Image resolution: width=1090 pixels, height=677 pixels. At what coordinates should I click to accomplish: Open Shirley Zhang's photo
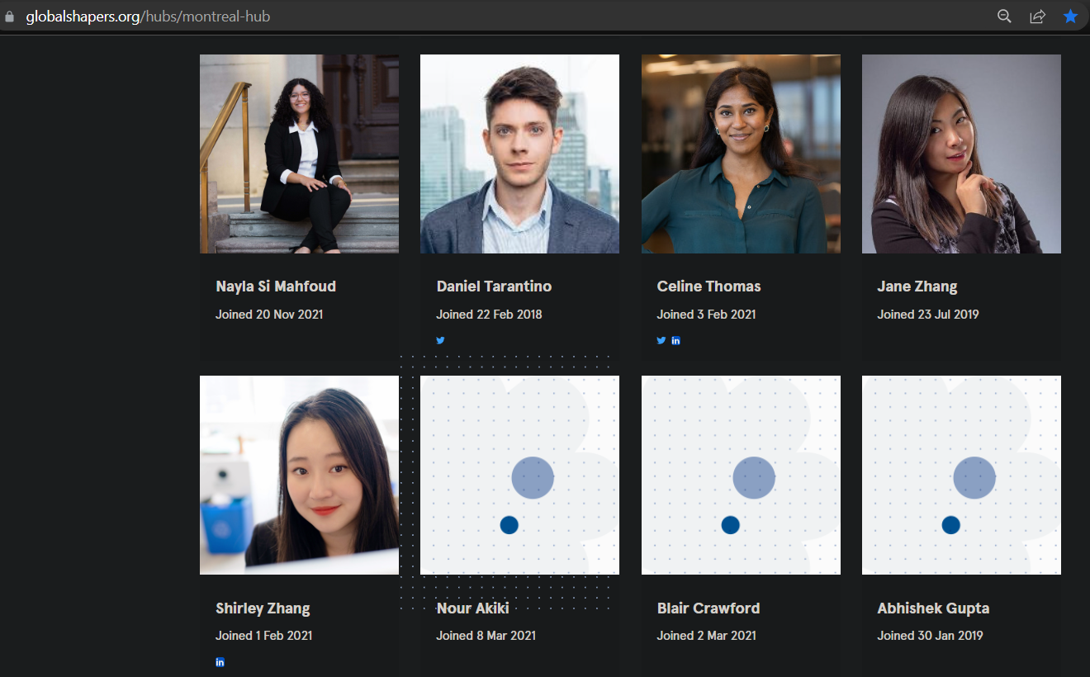299,475
